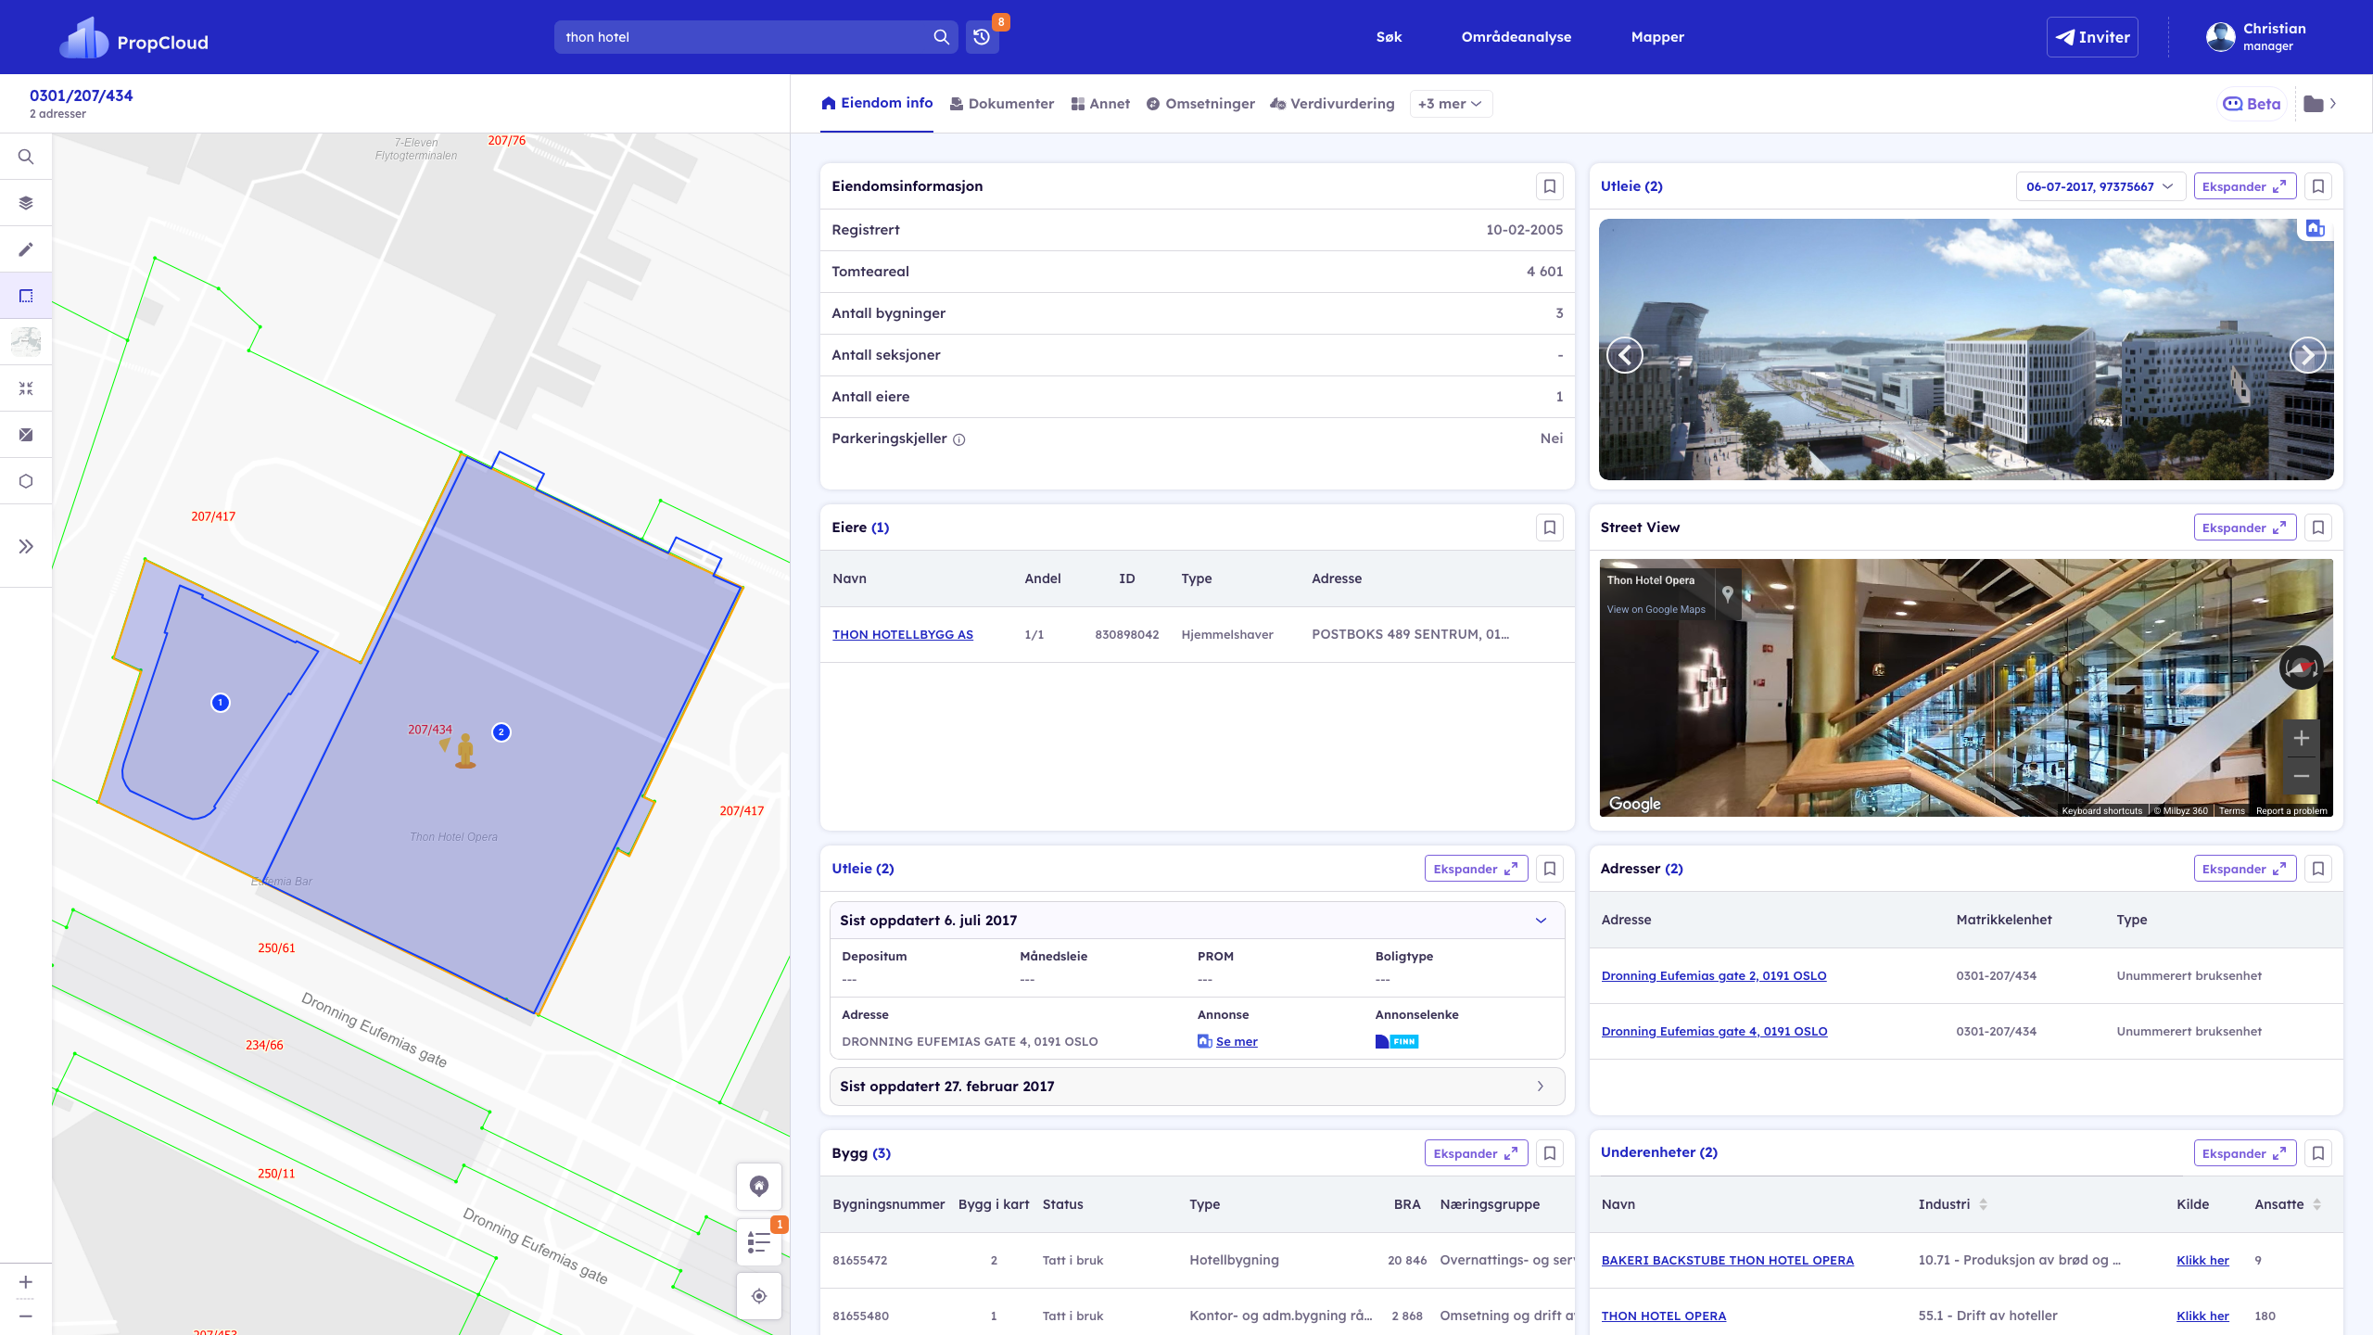Viewport: 2373px width, 1335px height.
Task: Open the 06-07-2017 listing date dropdown
Action: 2100,186
